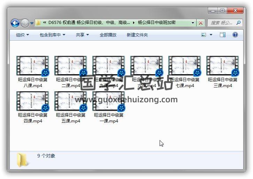Select the file 旺运择日中级第五课.mp4 thumbnail

(70, 101)
